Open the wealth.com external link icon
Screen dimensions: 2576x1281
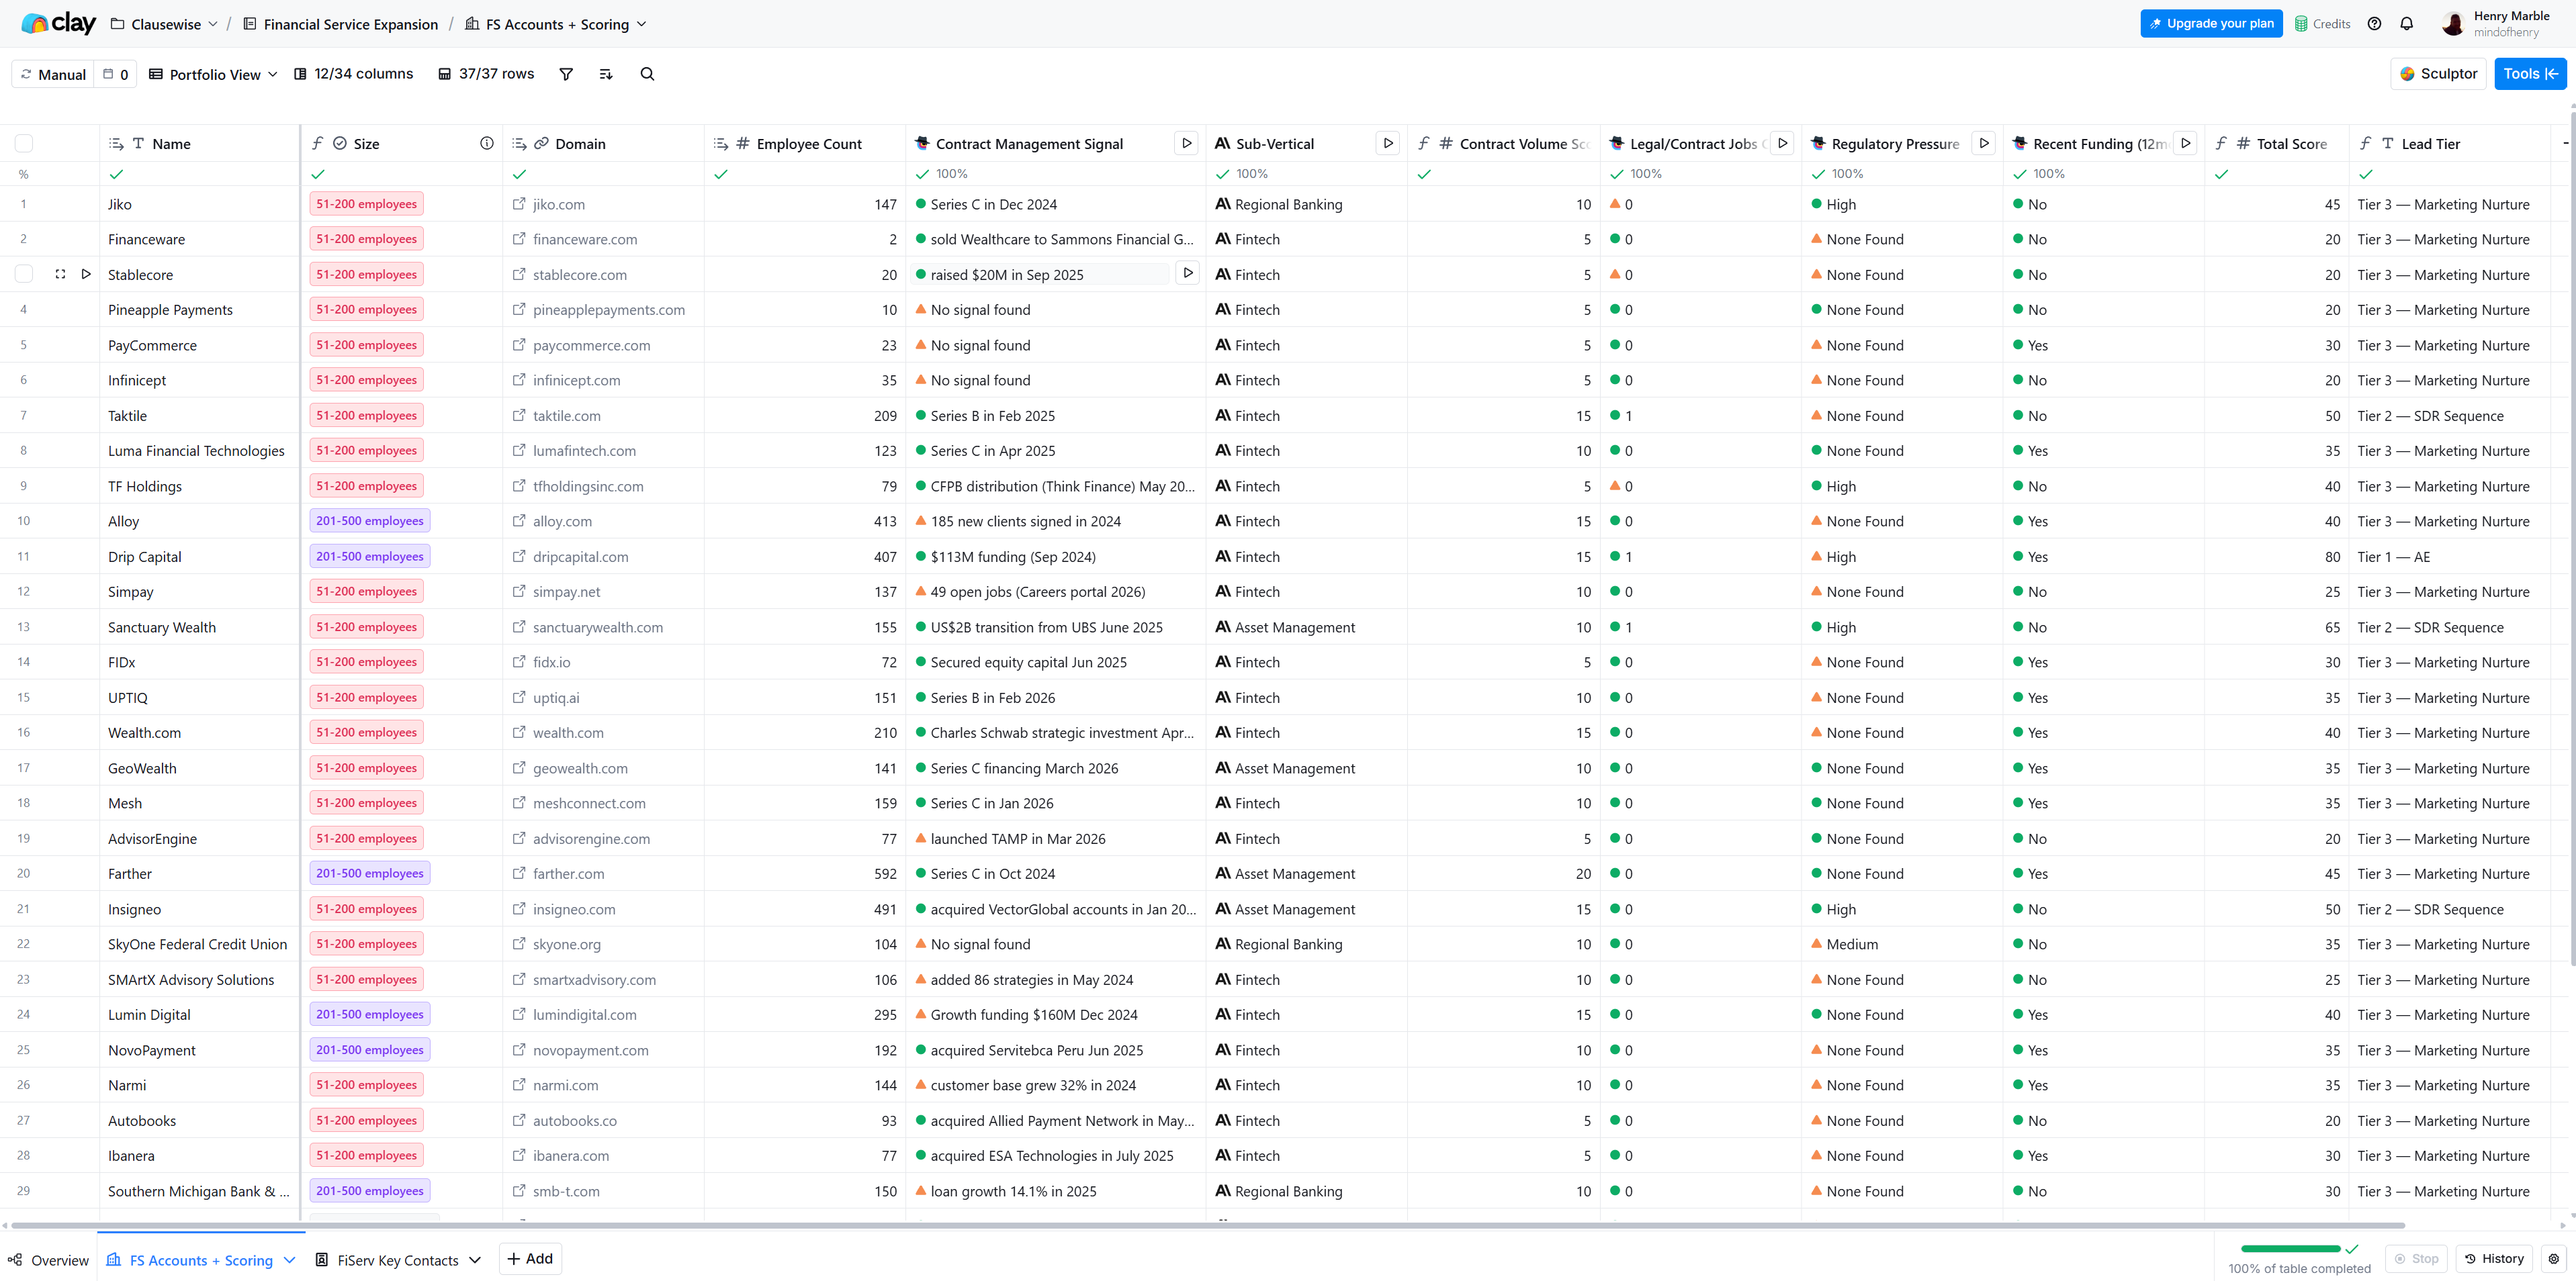pos(519,732)
